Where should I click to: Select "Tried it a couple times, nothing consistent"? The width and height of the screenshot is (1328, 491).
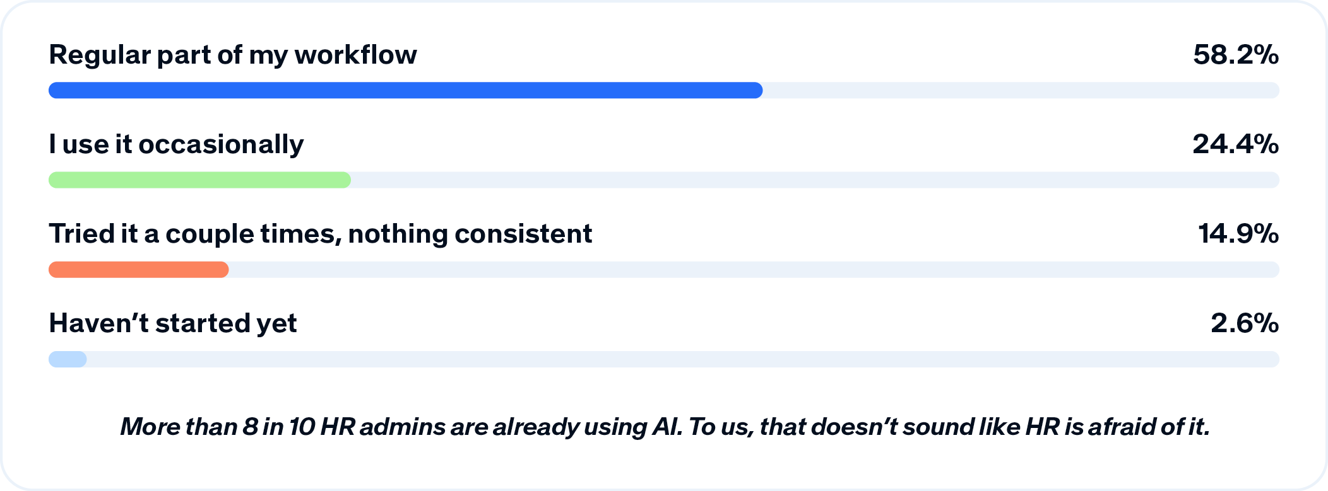click(x=321, y=234)
